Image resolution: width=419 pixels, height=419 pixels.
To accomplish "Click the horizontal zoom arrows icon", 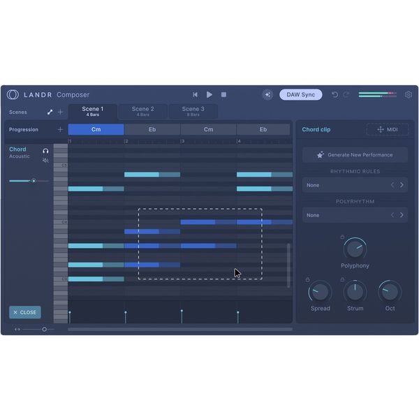I will 17,329.
